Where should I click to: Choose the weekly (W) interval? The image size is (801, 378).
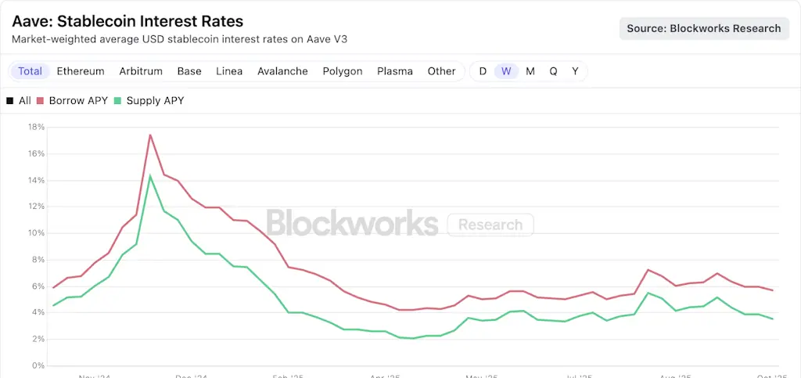506,71
